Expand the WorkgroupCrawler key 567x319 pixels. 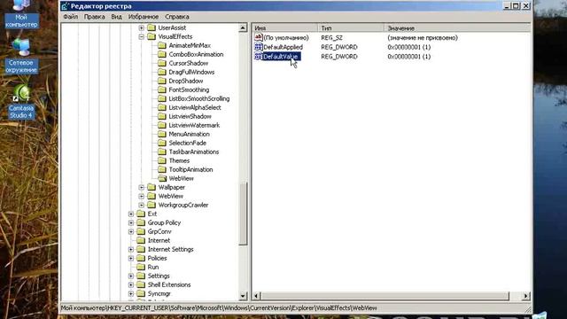142,205
